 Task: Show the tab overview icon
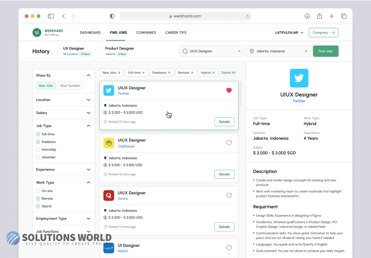tap(344, 16)
